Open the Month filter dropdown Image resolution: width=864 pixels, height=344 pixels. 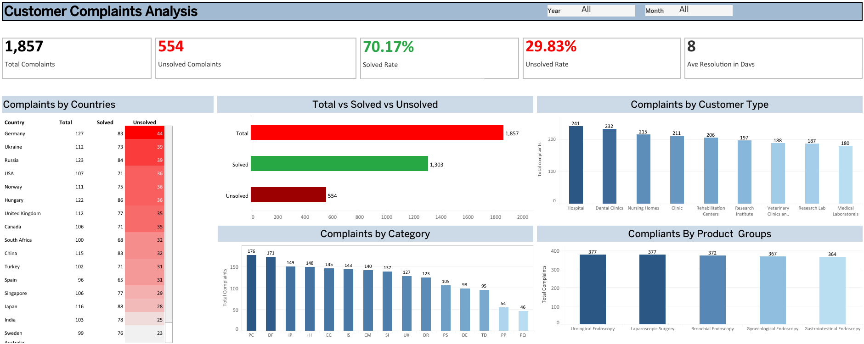click(688, 11)
